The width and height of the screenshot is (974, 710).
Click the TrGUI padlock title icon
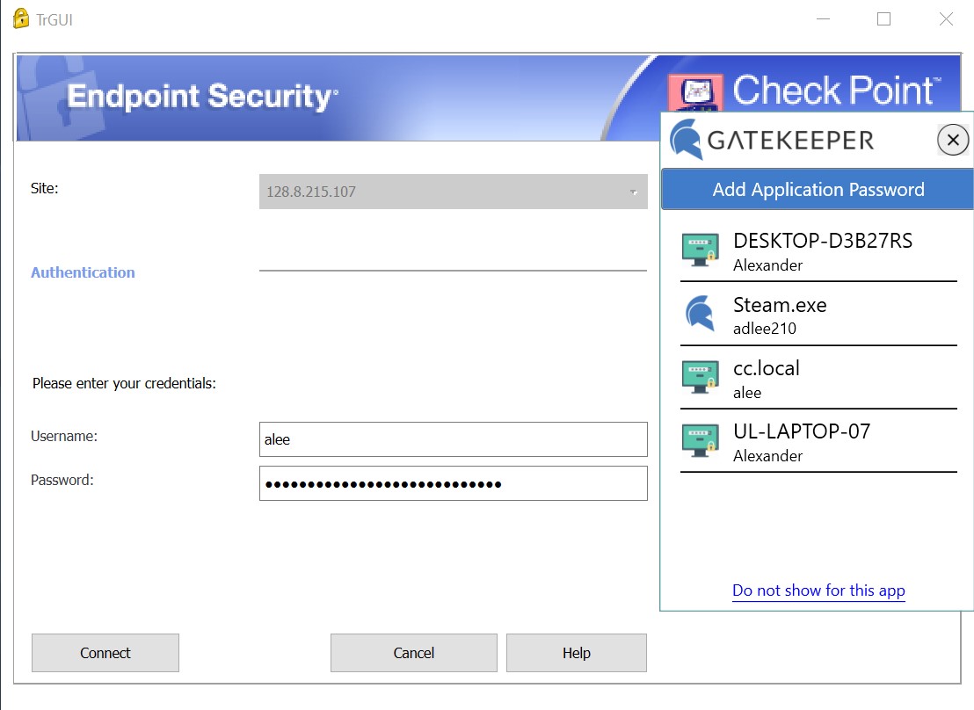coord(21,18)
